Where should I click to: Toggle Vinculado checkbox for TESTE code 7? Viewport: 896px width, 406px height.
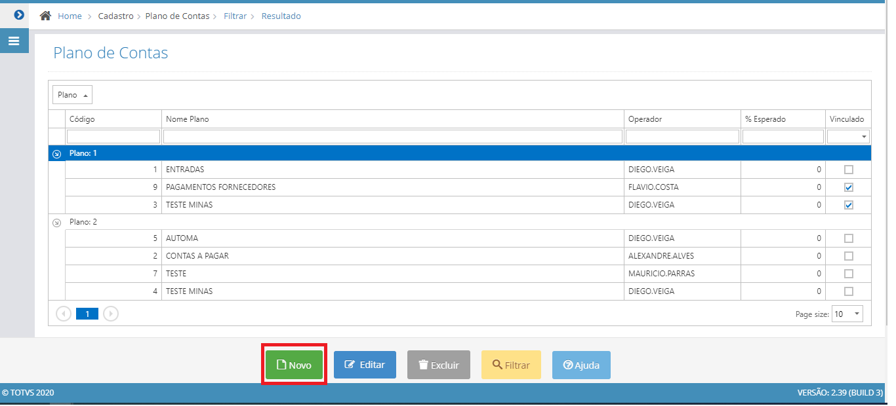point(849,274)
